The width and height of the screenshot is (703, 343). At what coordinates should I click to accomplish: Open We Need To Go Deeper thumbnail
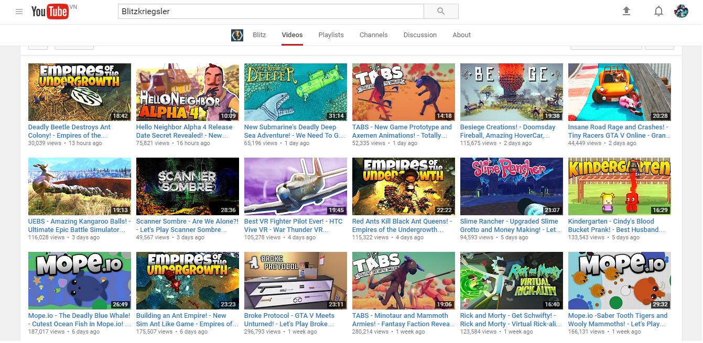(296, 92)
